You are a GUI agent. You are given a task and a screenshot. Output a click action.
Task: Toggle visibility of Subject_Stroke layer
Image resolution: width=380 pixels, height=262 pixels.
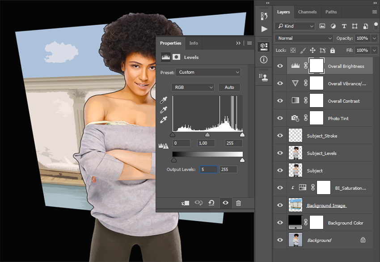pyautogui.click(x=280, y=136)
